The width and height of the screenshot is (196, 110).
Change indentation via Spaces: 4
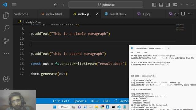pos(80,101)
